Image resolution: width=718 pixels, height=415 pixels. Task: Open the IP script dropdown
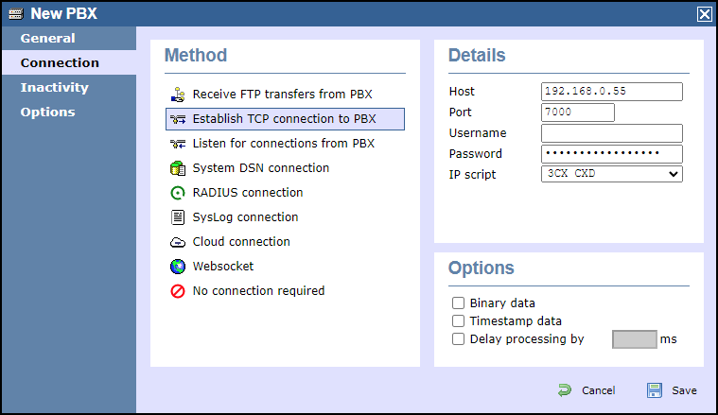click(x=611, y=174)
